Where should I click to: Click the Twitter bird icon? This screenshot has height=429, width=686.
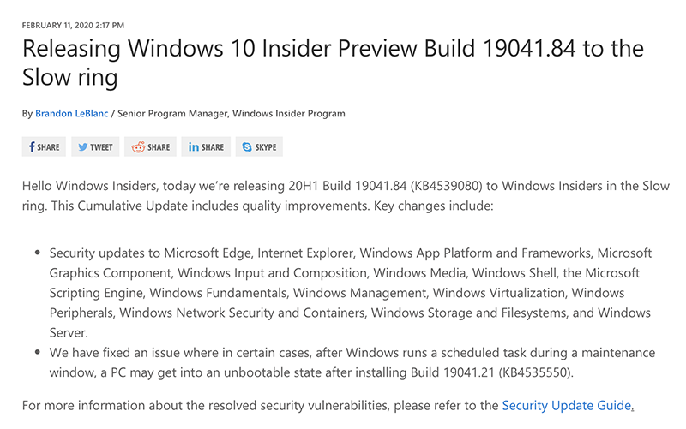(x=83, y=147)
